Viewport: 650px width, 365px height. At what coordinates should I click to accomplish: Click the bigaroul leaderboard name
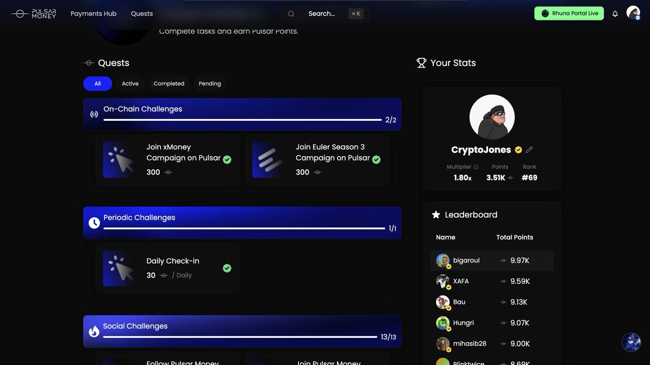coord(466,260)
